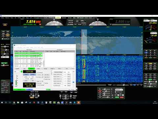This screenshot has width=158, height=119.
Task: Click the Add button under DX Grid
Action: pos(33,81)
